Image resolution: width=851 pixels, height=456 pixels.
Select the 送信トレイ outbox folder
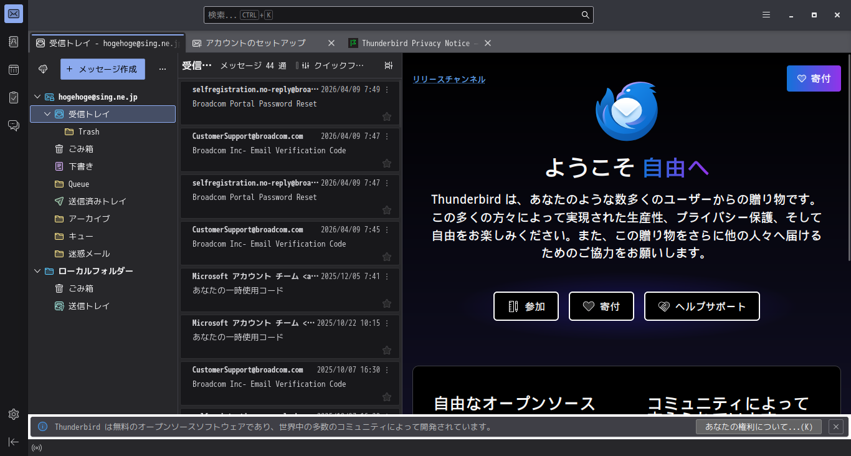click(103, 306)
